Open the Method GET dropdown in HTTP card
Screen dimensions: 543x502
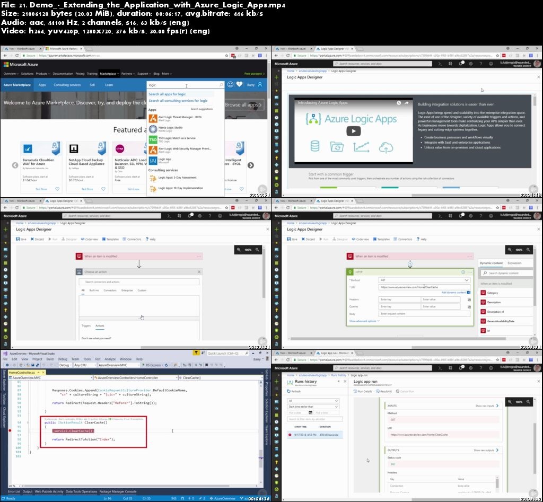tap(424, 280)
